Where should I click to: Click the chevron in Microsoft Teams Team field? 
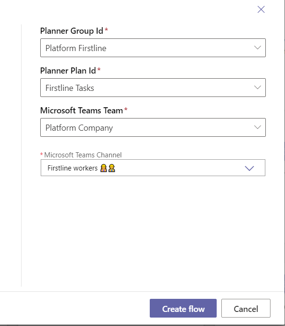(257, 127)
